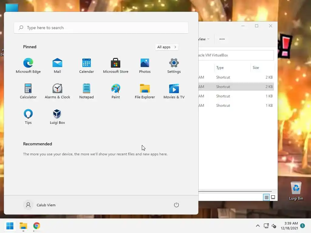Launch Movies & TV
The height and width of the screenshot is (233, 311).
(174, 91)
